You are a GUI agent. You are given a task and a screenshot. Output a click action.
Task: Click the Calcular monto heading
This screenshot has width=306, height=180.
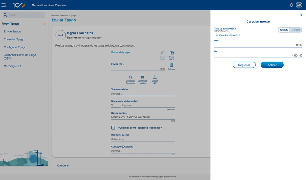(x=258, y=22)
